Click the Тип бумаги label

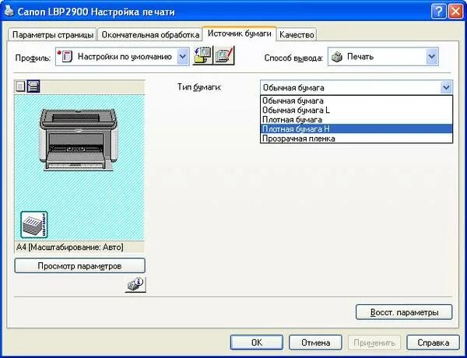point(199,87)
